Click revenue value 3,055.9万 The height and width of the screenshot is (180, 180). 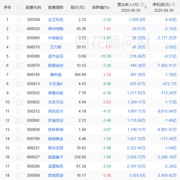[137, 175]
